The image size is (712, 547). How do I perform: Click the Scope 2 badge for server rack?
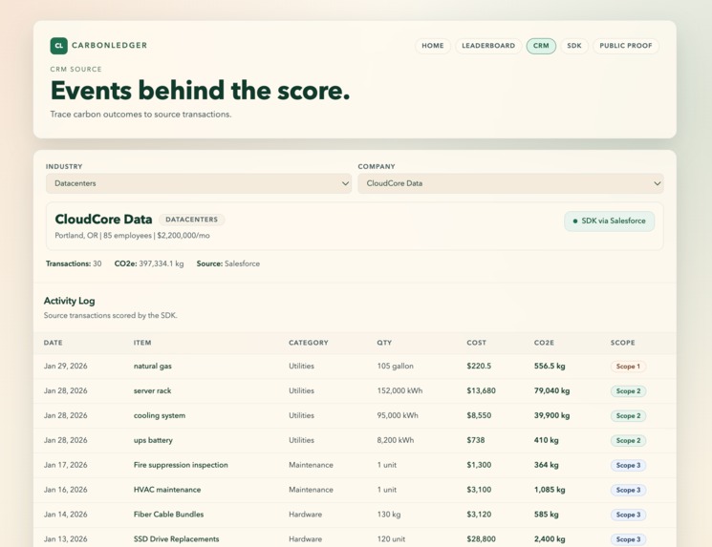click(629, 391)
